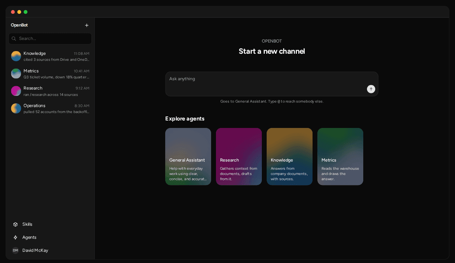Click the Skills cube icon
Image resolution: width=455 pixels, height=263 pixels.
(15, 224)
